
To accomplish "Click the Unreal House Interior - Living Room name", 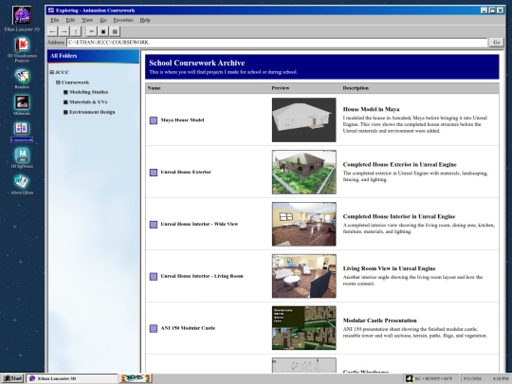I will pos(202,276).
